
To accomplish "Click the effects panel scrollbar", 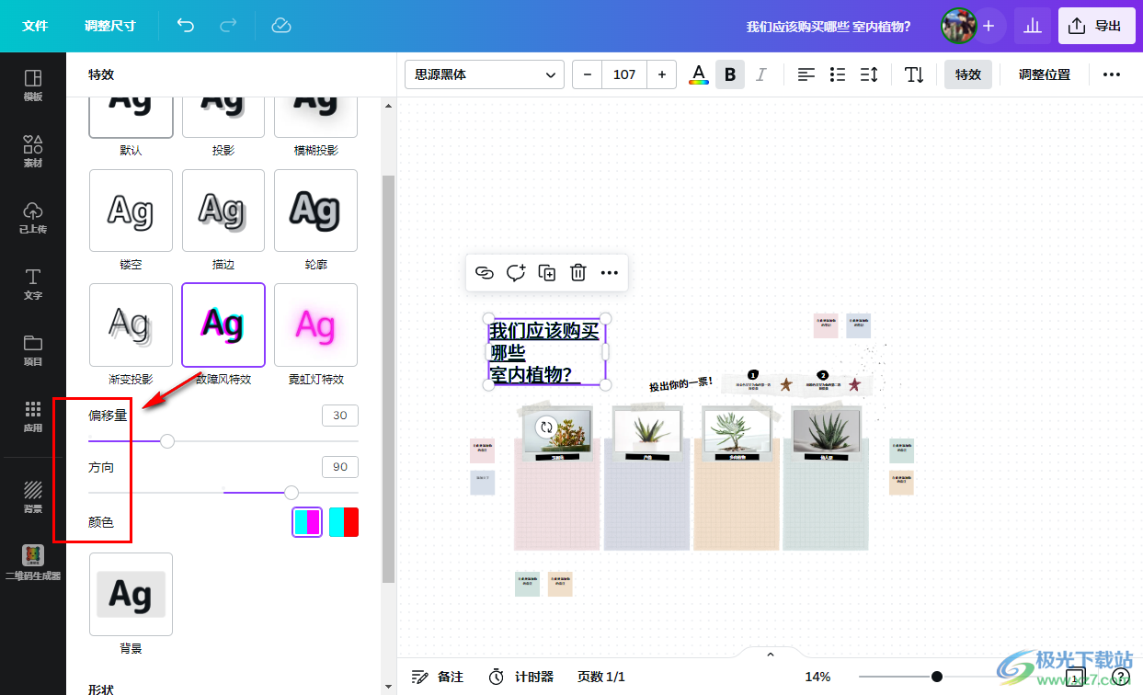I will pos(388,377).
